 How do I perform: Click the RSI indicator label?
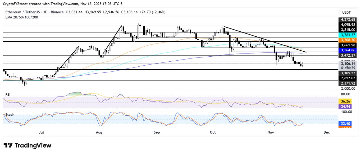tap(8, 94)
